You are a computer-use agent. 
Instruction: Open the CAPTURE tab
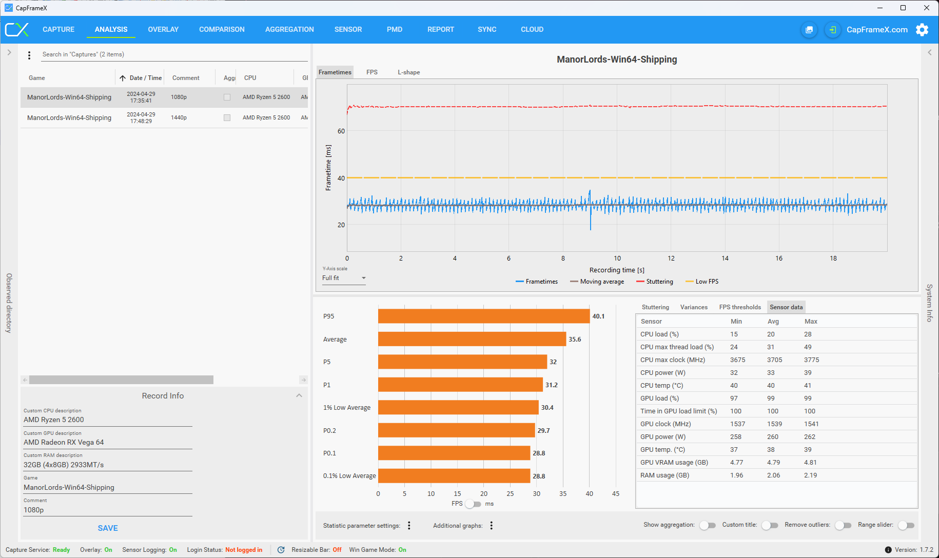coord(58,29)
